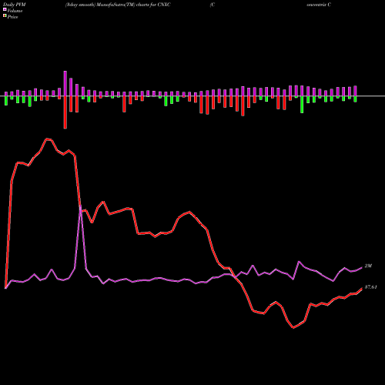The height and width of the screenshot is (385, 385).
Task: Click the purple volume line spike peak
Action: pos(81,206)
